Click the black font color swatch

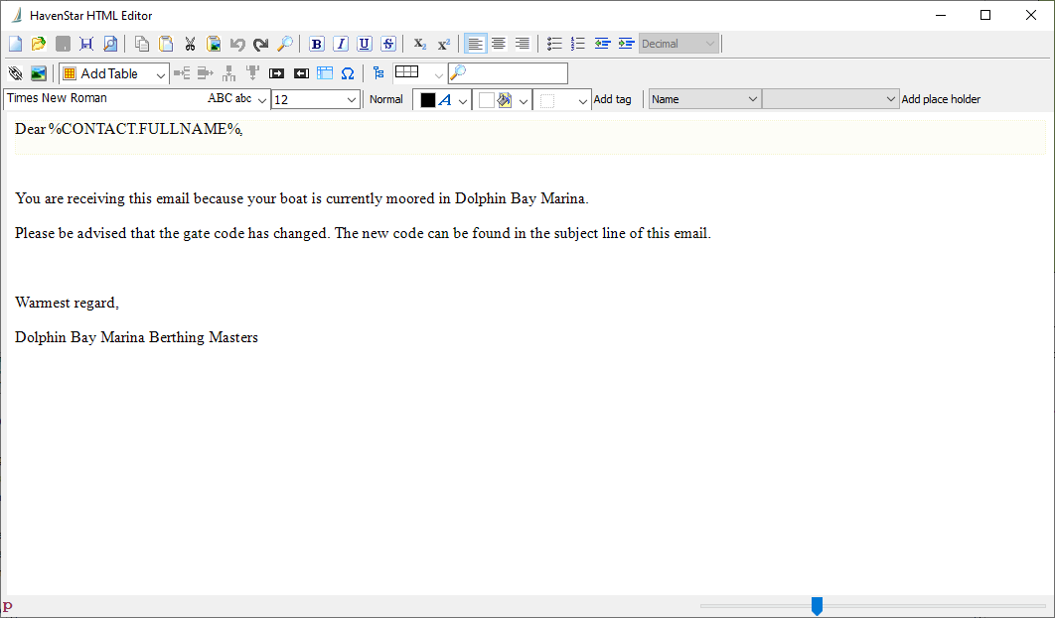428,100
